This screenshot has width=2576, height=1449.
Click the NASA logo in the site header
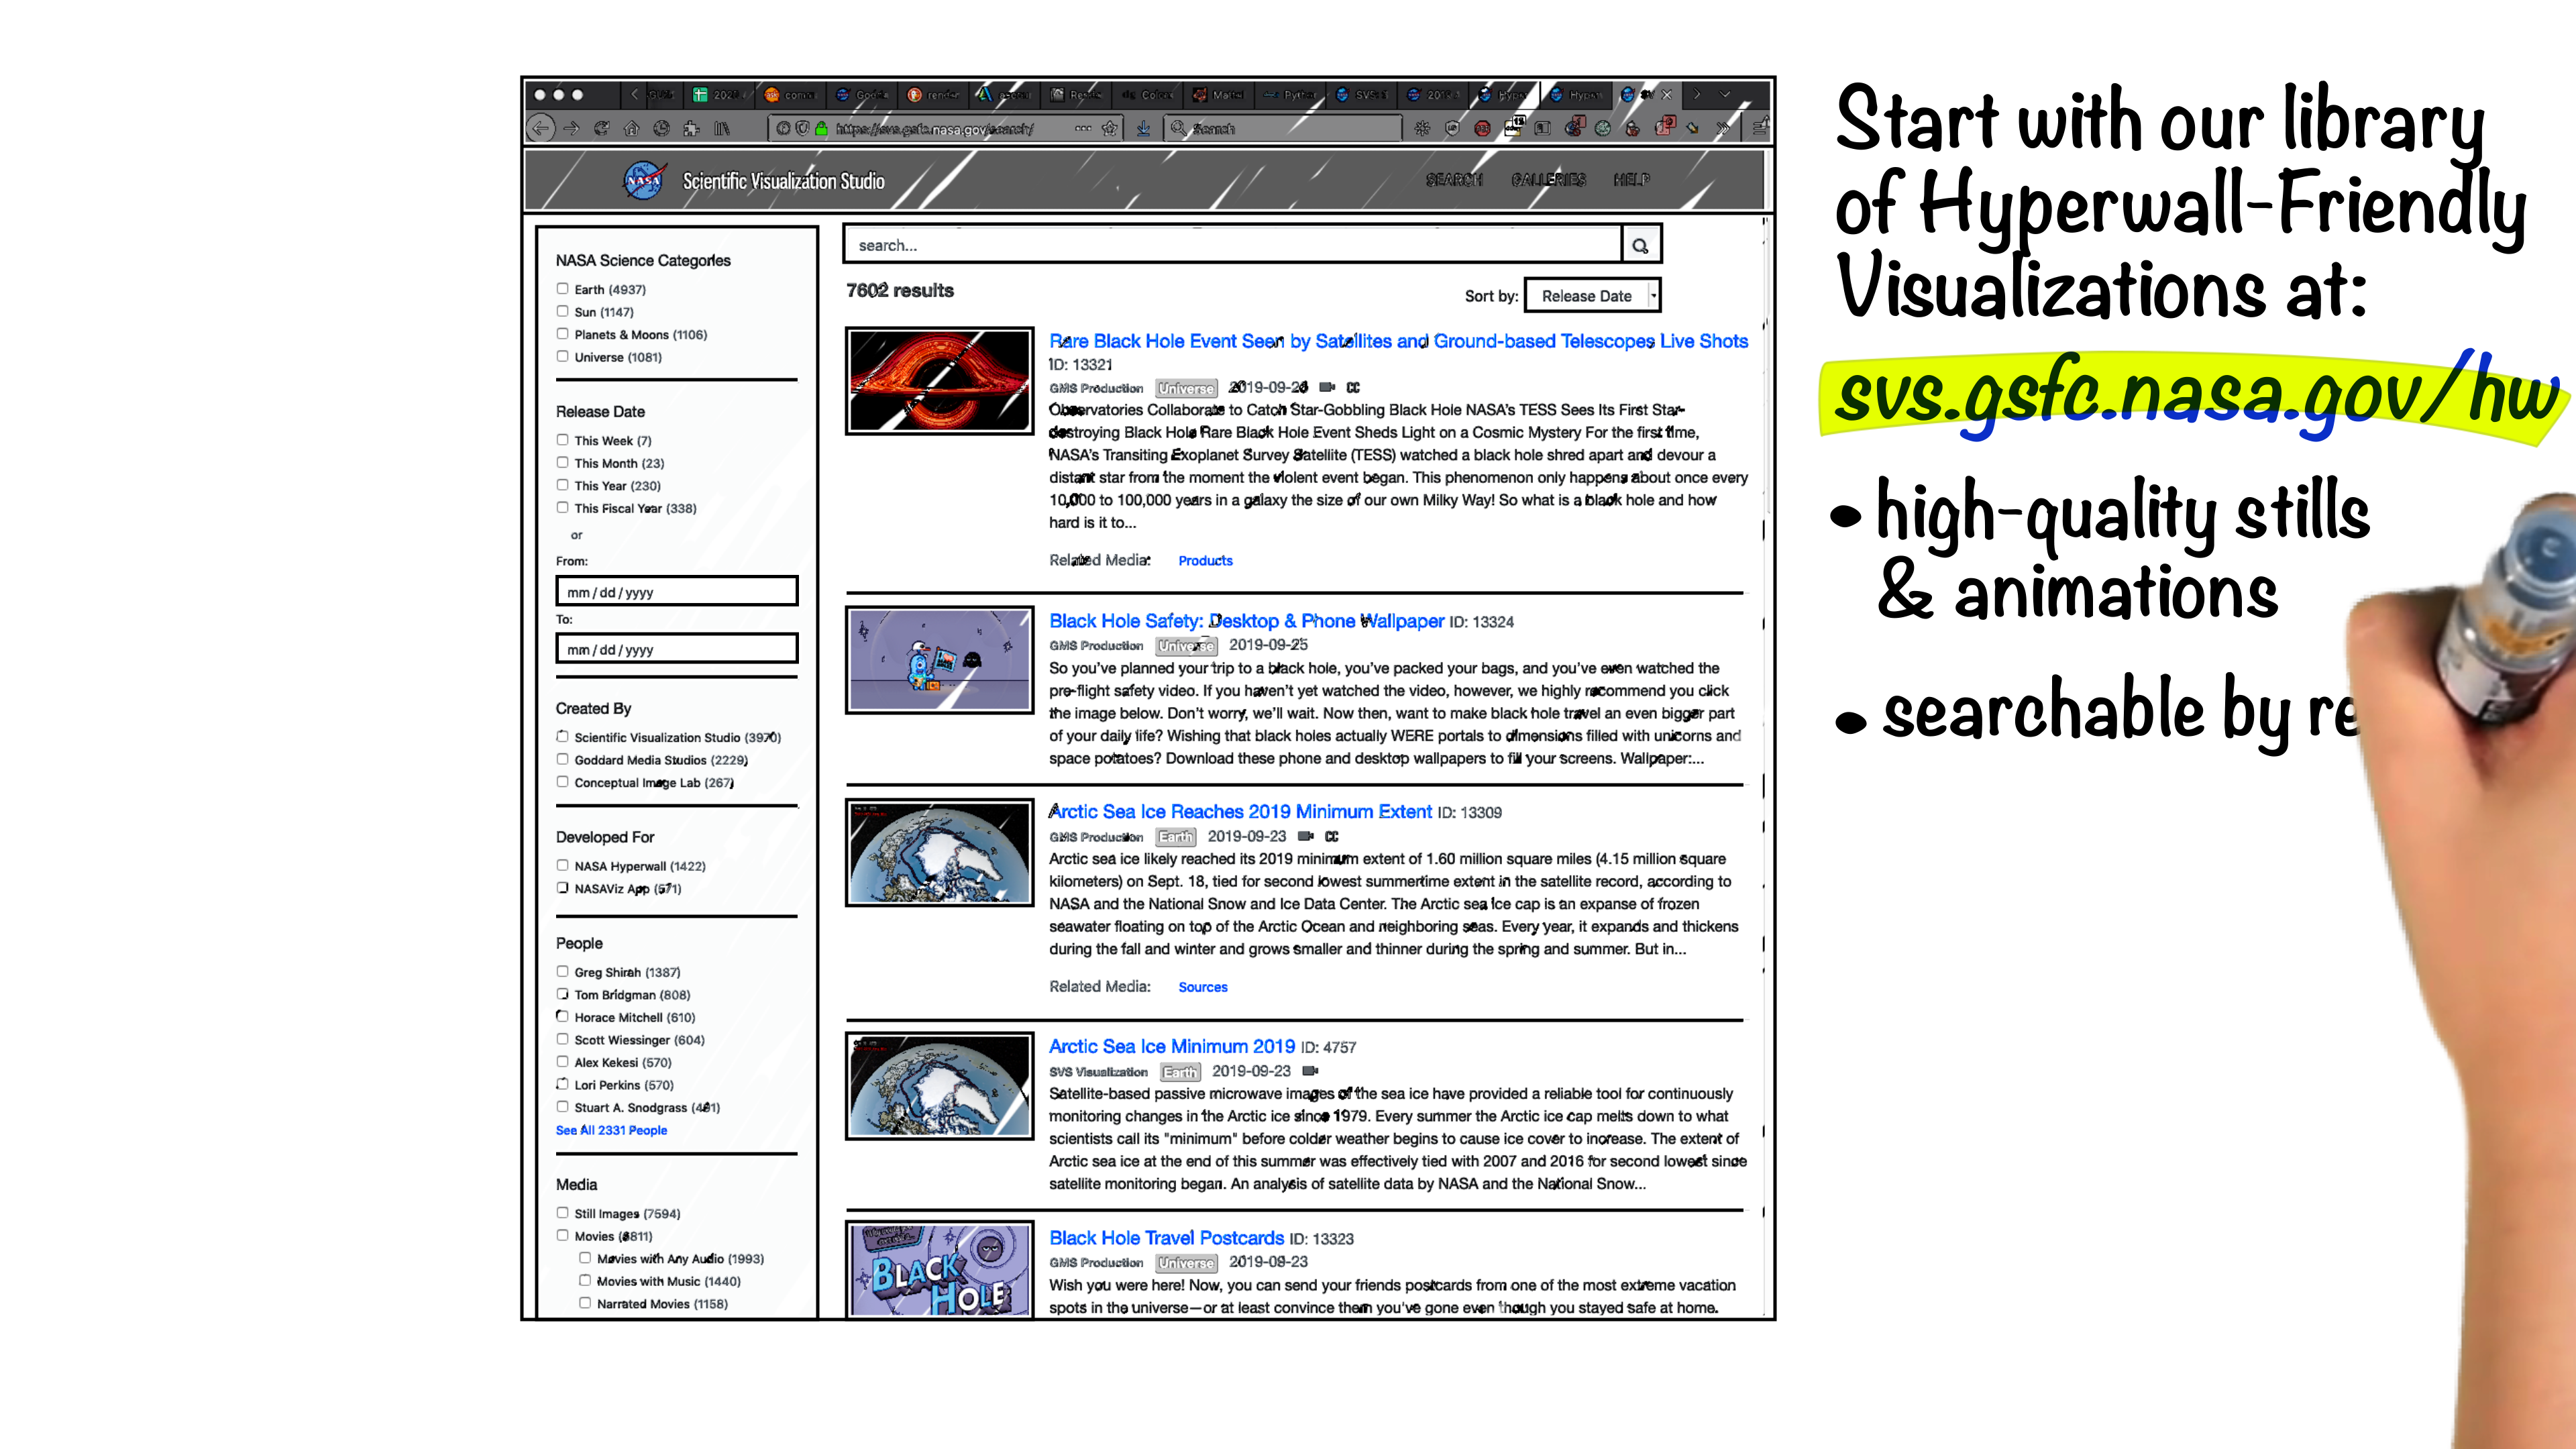tap(644, 181)
